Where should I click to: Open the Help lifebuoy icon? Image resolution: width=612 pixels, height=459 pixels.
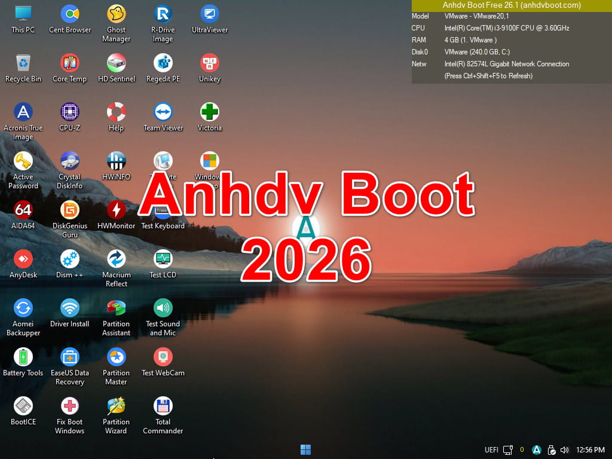pyautogui.click(x=117, y=117)
